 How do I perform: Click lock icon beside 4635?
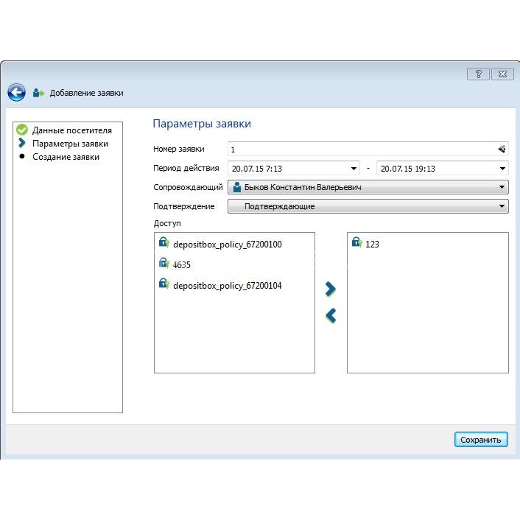(x=164, y=264)
